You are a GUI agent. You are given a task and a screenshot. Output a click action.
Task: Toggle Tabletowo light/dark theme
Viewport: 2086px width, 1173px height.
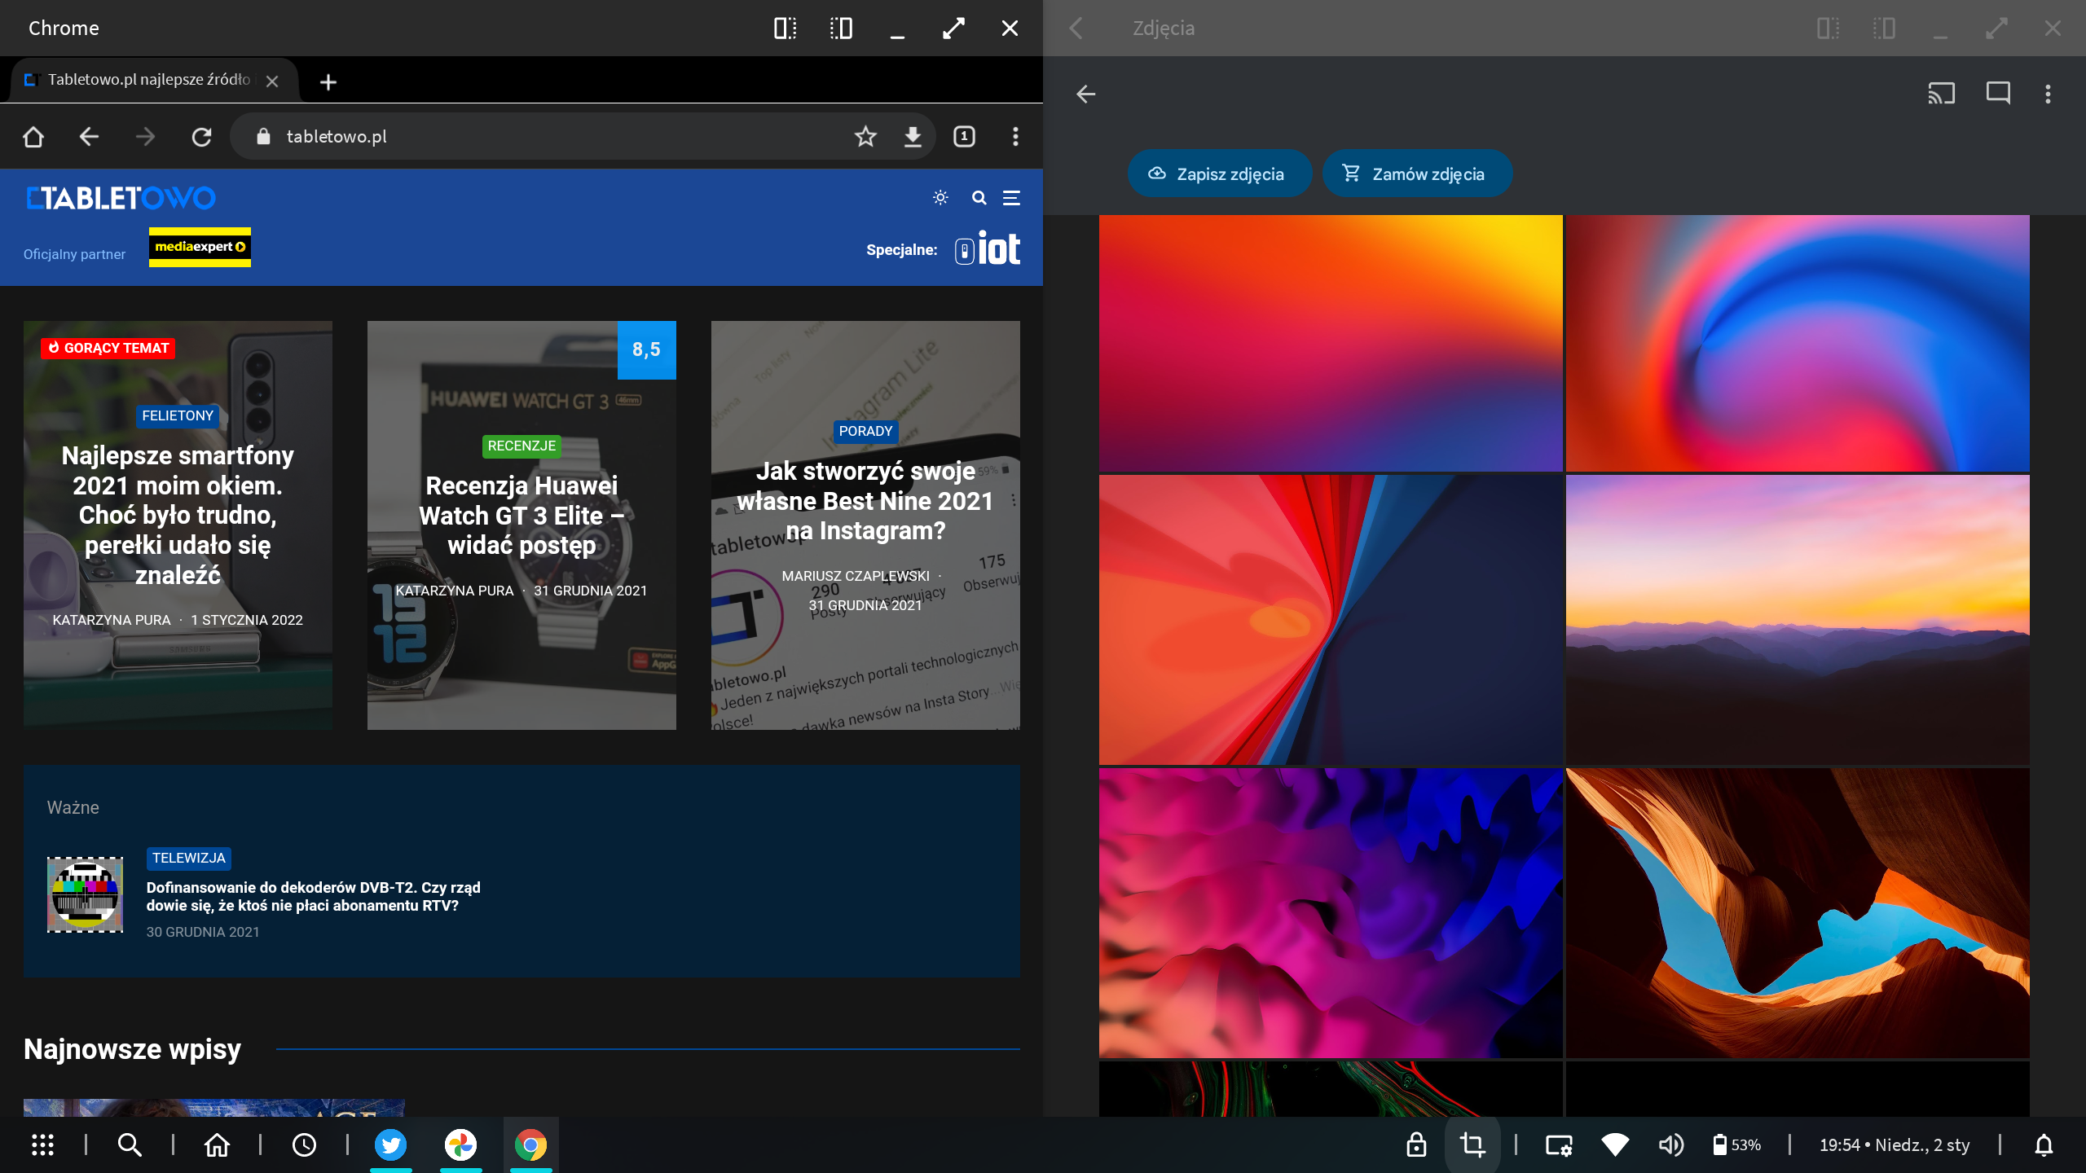point(940,198)
